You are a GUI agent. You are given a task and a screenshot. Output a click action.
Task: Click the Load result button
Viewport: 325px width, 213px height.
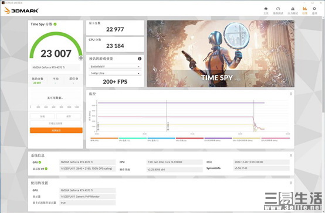[42, 116]
